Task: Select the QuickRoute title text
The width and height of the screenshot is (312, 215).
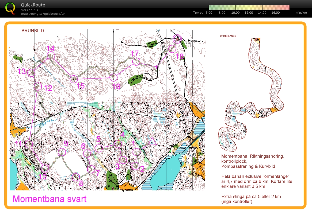Action: coord(33,5)
